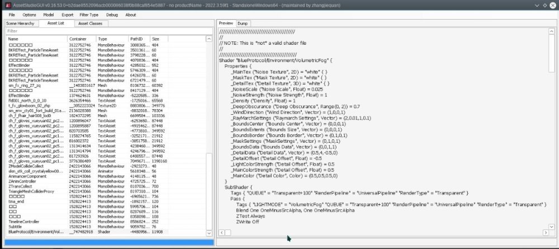Sort the list by the Type column header
The image size is (559, 249).
click(x=102, y=39)
